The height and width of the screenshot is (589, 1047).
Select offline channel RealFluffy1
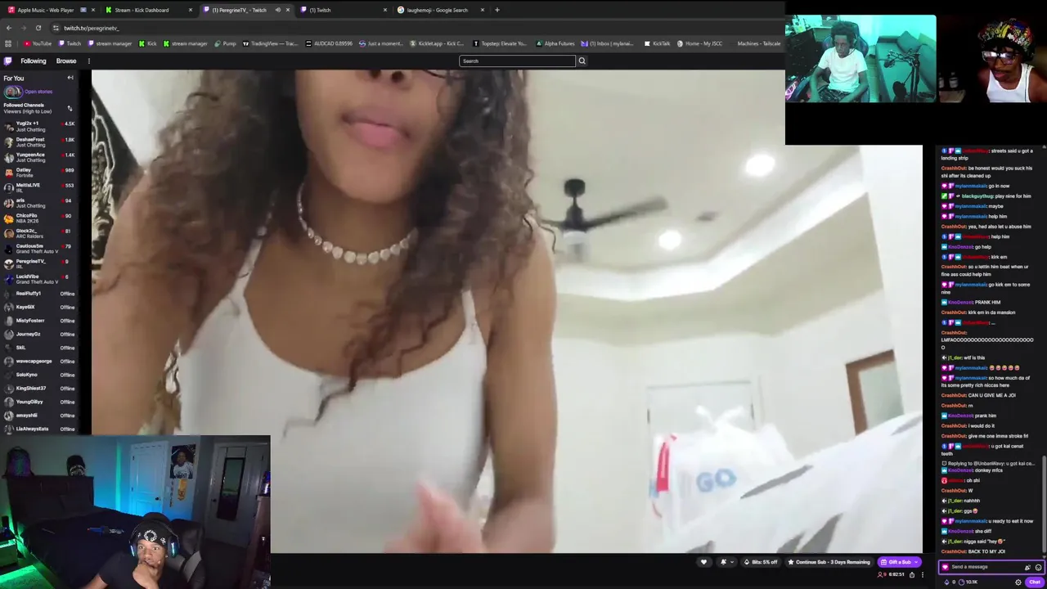[x=38, y=294]
